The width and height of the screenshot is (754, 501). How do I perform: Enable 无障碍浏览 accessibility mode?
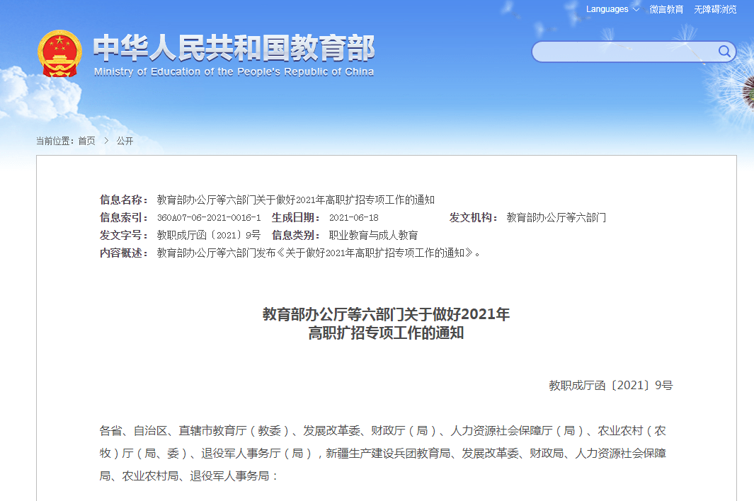tap(715, 9)
